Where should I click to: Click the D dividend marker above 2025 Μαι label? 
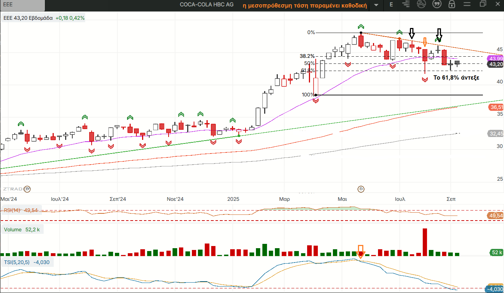(361, 189)
